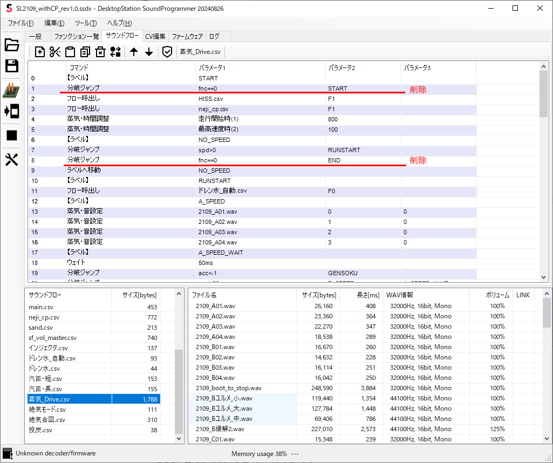This screenshot has height=463, width=553.
Task: Open the ツール(T) menu
Action: pyautogui.click(x=86, y=23)
